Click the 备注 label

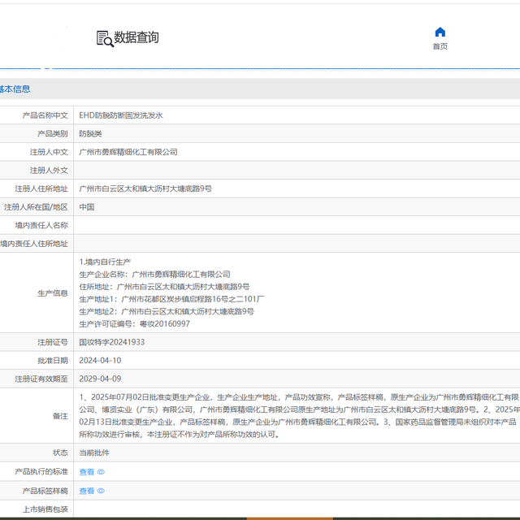60,416
